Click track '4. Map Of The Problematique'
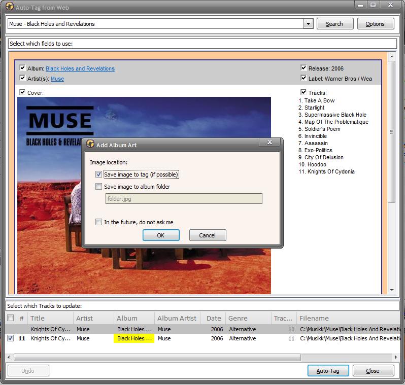The width and height of the screenshot is (405, 385). tap(333, 122)
